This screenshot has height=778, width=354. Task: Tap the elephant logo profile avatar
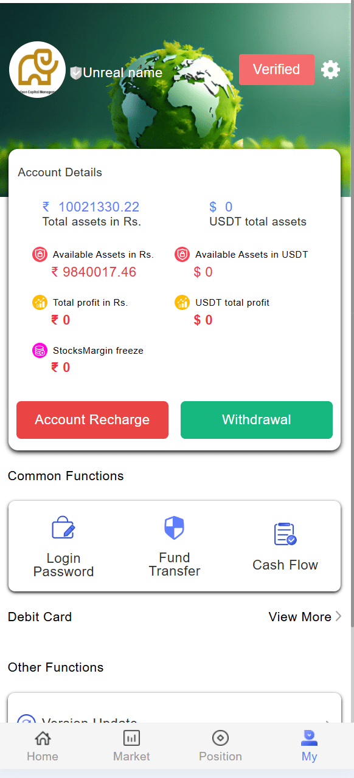(38, 69)
